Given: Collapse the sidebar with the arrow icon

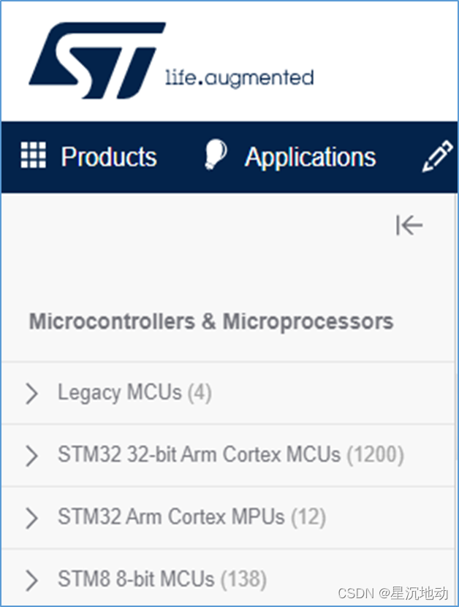Looking at the screenshot, I should click(409, 225).
